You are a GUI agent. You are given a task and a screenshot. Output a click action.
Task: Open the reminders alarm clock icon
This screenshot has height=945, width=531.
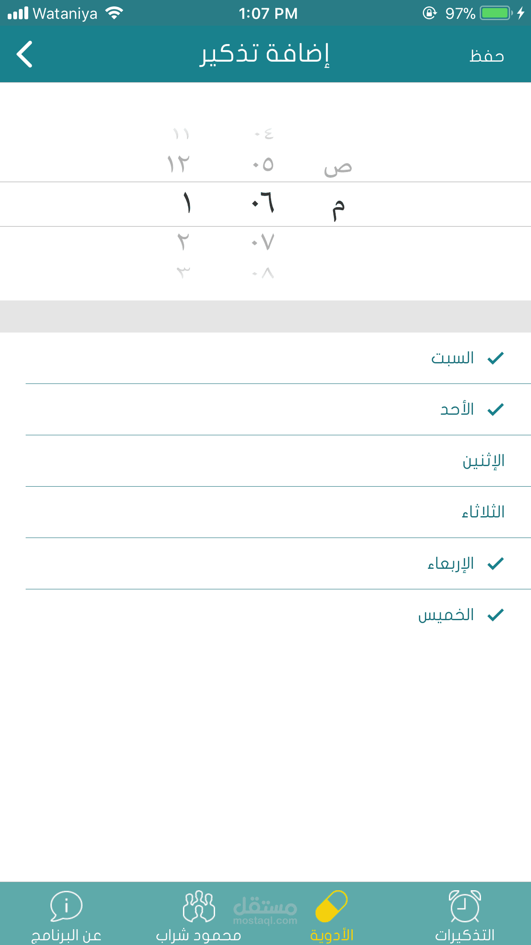tap(465, 906)
